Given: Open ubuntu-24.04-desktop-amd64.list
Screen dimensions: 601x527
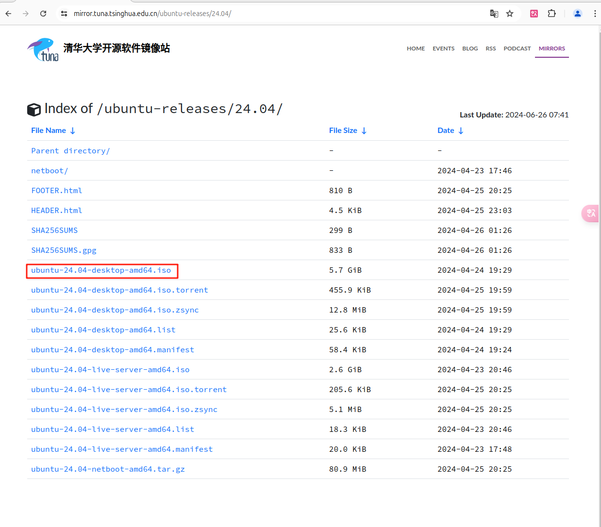Looking at the screenshot, I should pyautogui.click(x=103, y=330).
